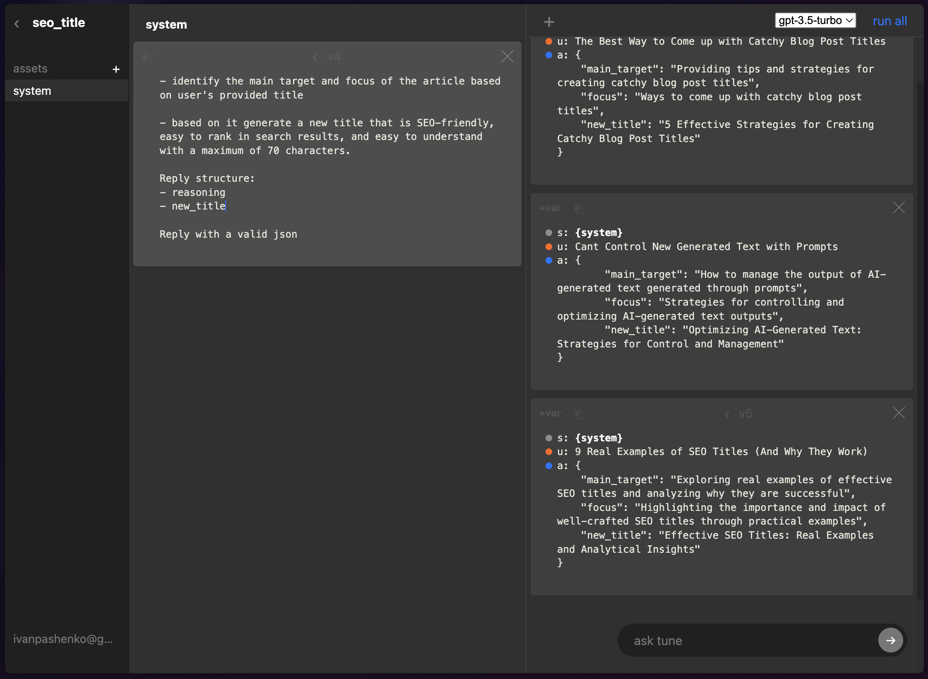Click the copy icon on the middle +var card
The image size is (928, 679).
tap(579, 208)
